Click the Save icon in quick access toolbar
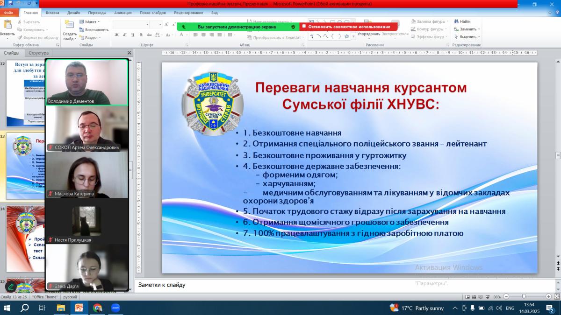561x315 pixels. [x=10, y=3]
